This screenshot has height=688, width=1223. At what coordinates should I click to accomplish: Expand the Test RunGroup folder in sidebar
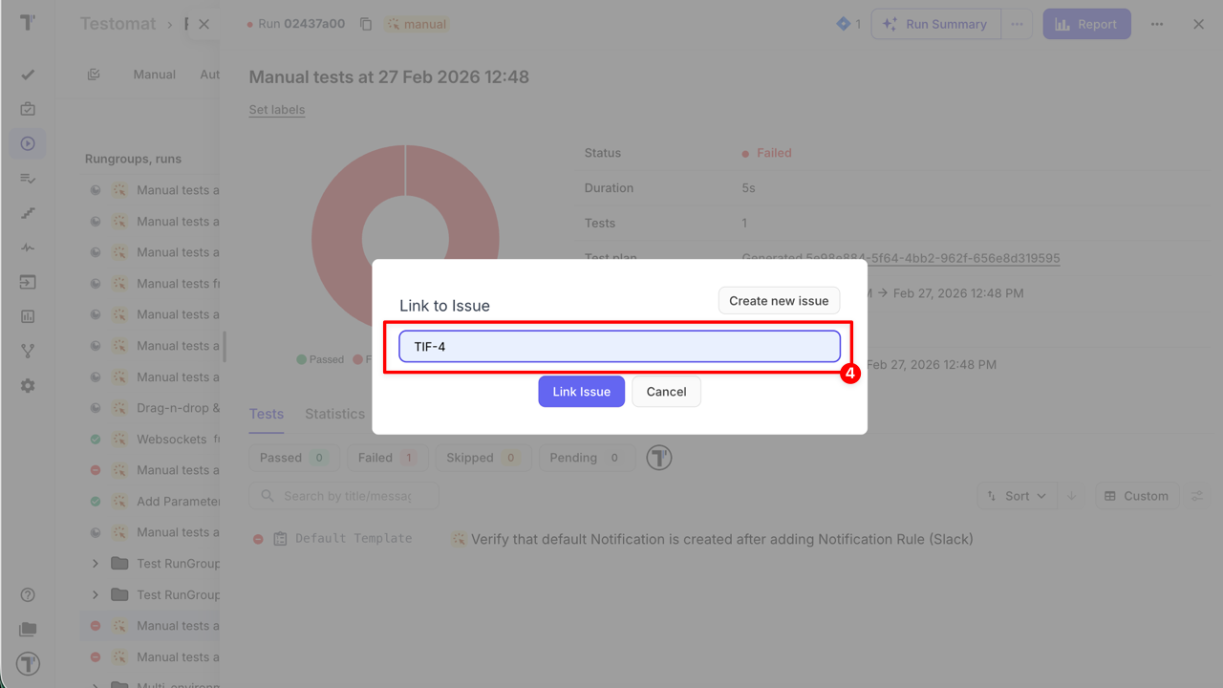click(x=95, y=563)
